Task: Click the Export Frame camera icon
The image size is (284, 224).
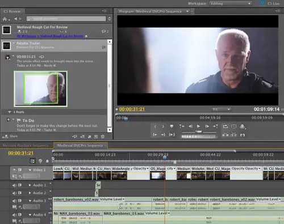Action: coord(243,135)
